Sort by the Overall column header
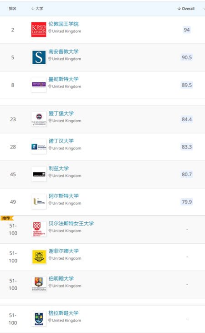The width and height of the screenshot is (205, 333). click(186, 9)
